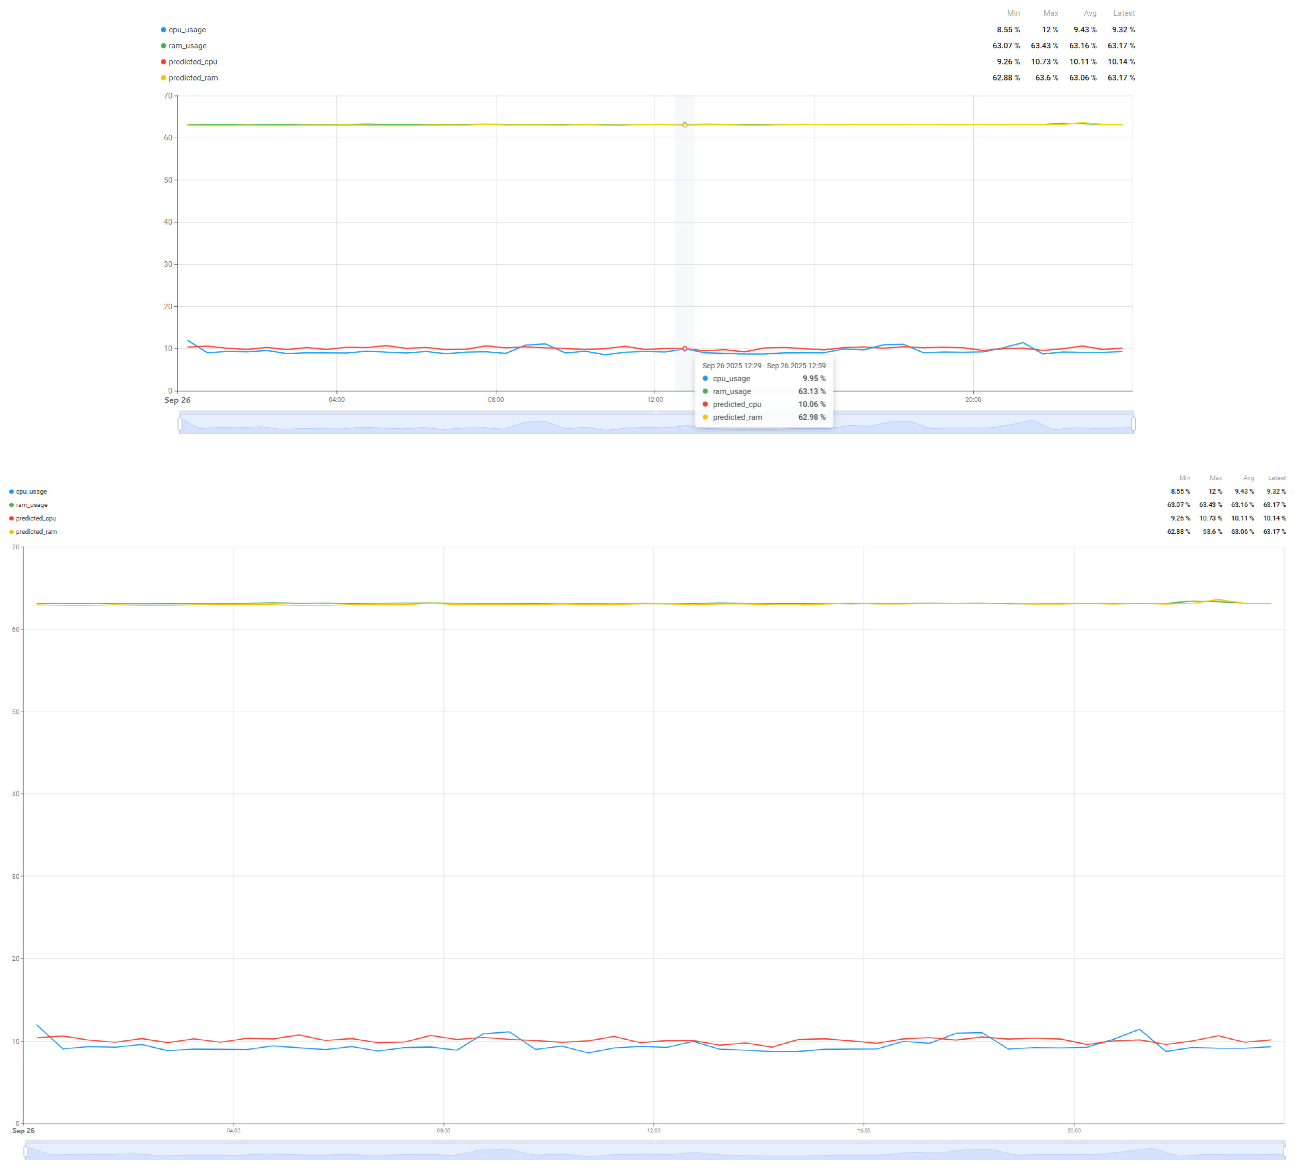Toggle ram_usage series in the upper chart legend
The image size is (1297, 1170).
point(187,46)
